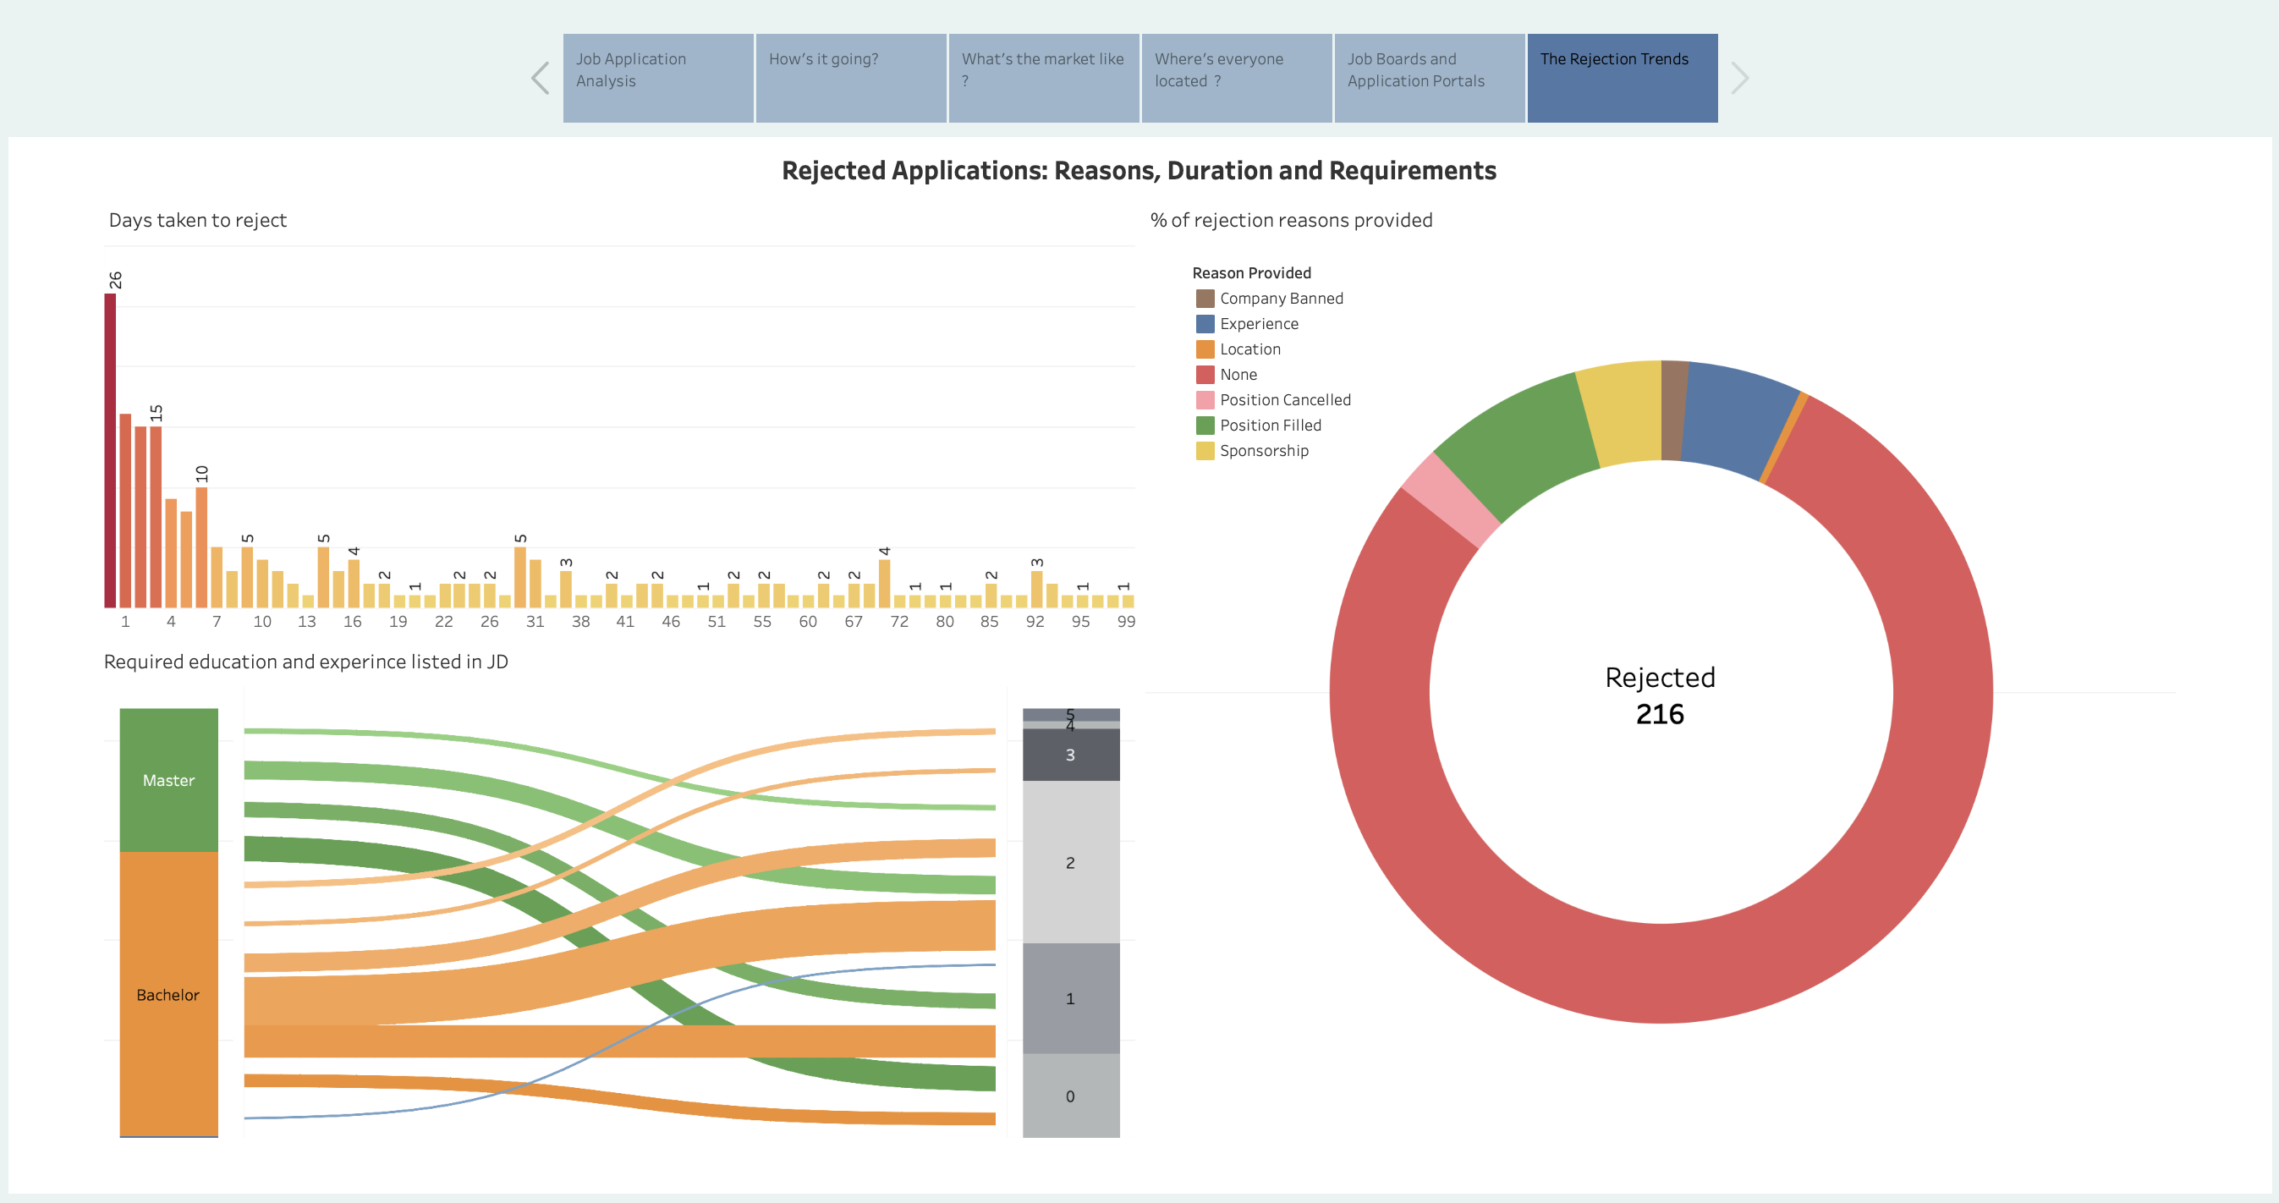Select the Master education block
The height and width of the screenshot is (1203, 2279).
[169, 779]
